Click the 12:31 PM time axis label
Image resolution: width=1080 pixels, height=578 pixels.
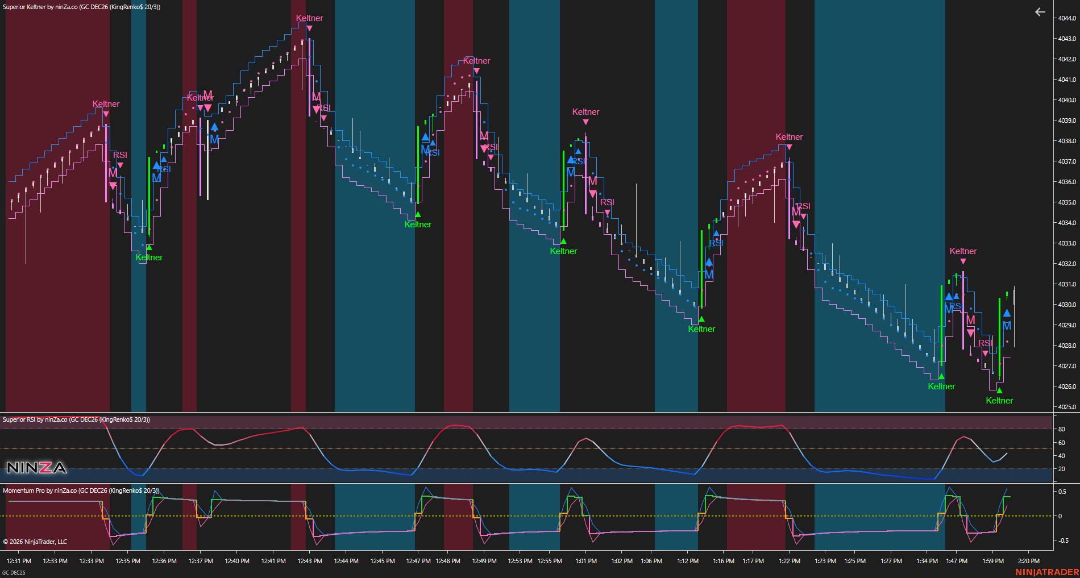(19, 561)
